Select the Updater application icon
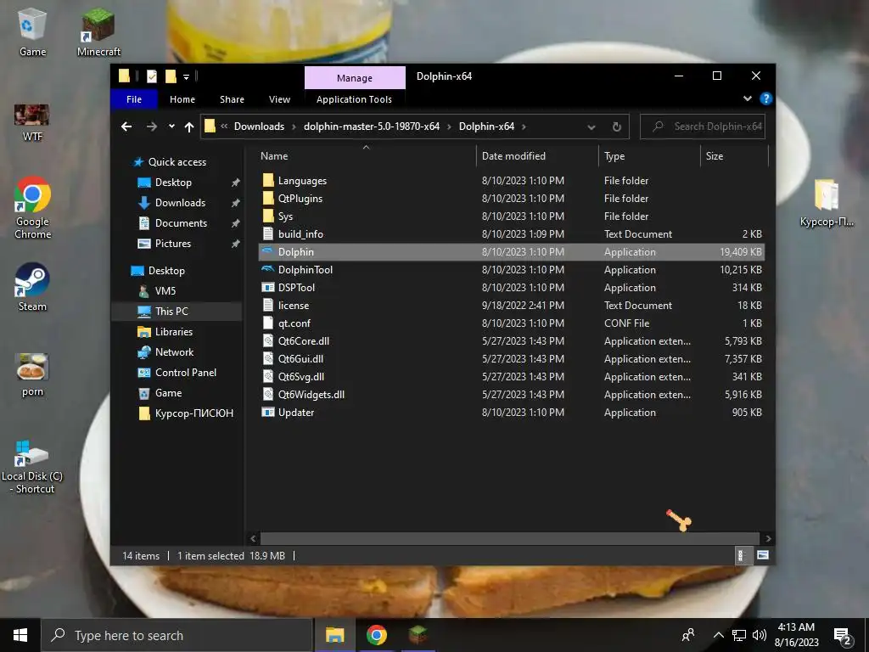 pos(268,412)
